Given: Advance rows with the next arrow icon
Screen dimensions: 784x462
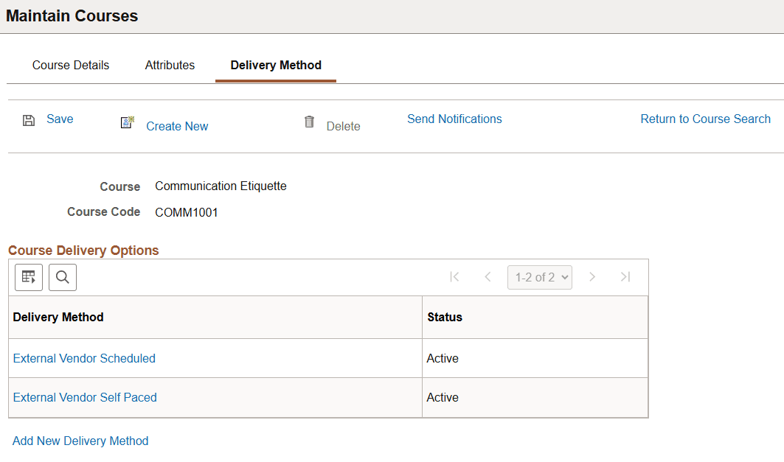Looking at the screenshot, I should (x=592, y=277).
